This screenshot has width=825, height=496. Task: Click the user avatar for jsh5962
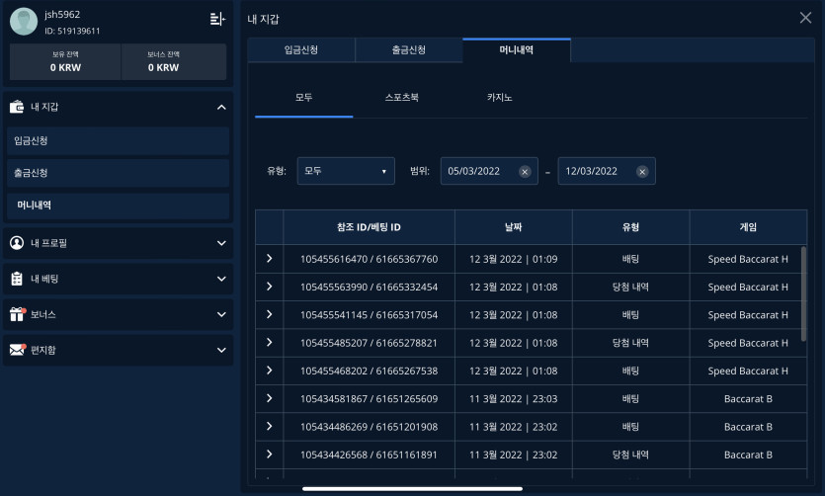pyautogui.click(x=24, y=22)
